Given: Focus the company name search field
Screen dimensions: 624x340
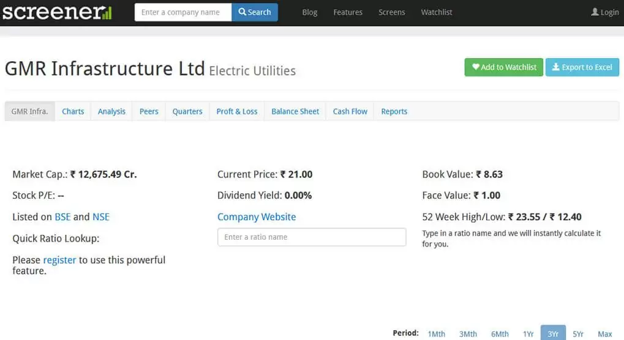Looking at the screenshot, I should click(x=183, y=12).
